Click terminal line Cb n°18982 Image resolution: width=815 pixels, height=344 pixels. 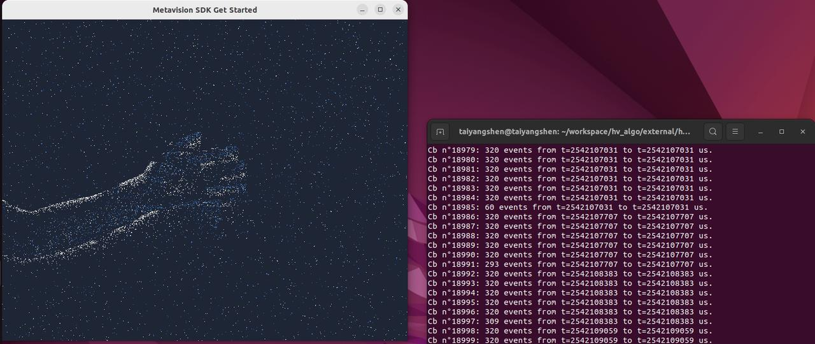[570, 179]
